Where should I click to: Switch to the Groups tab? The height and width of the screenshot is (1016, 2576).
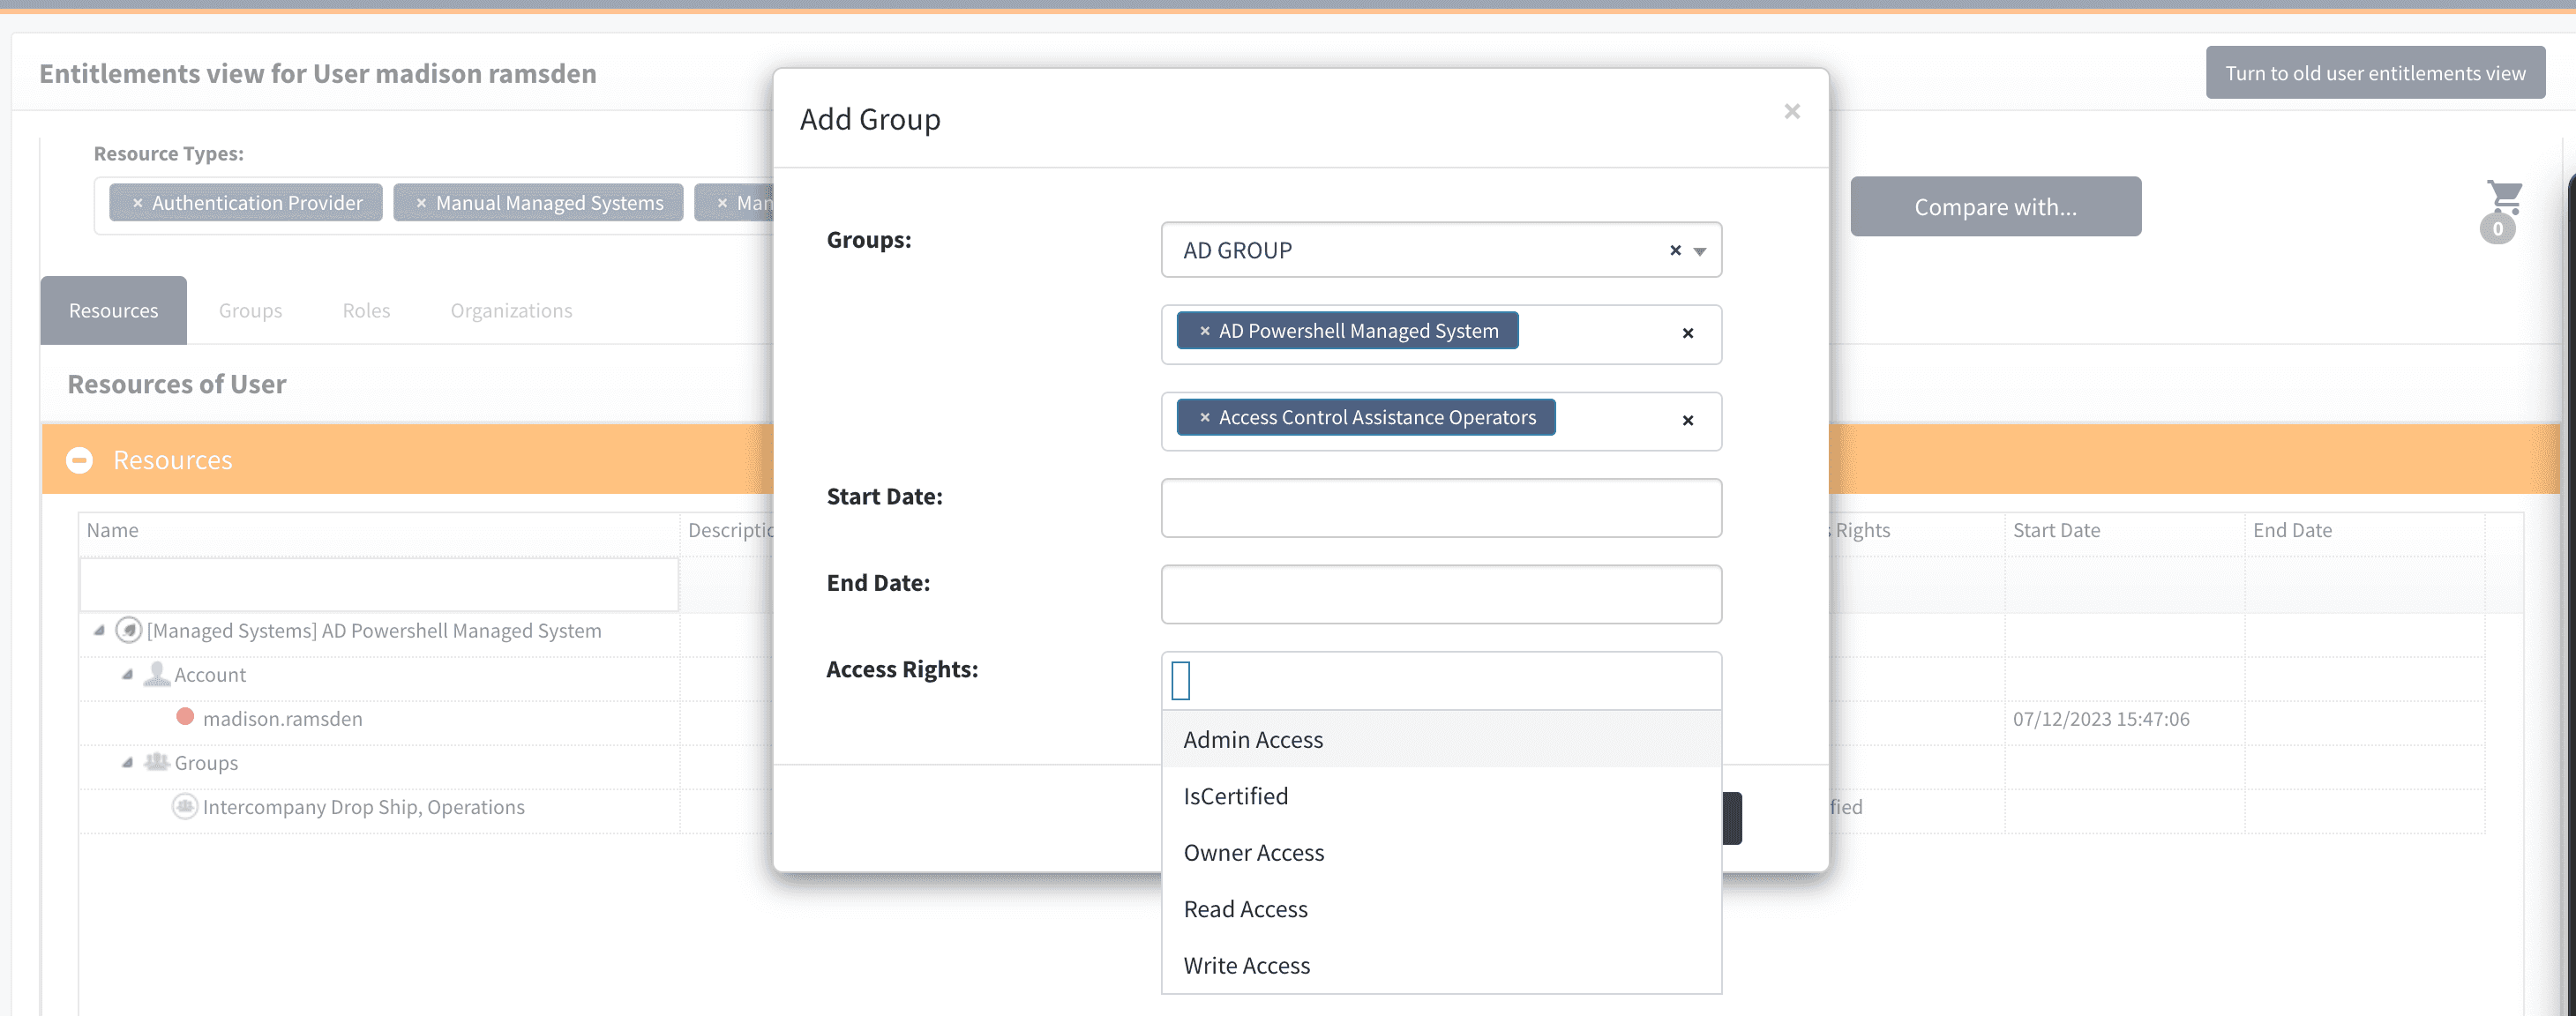point(250,311)
